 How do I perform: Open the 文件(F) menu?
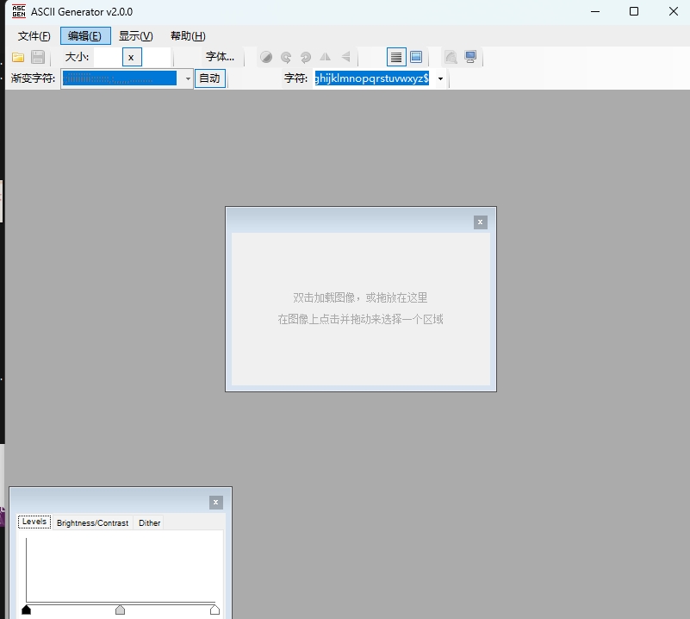pyautogui.click(x=34, y=36)
